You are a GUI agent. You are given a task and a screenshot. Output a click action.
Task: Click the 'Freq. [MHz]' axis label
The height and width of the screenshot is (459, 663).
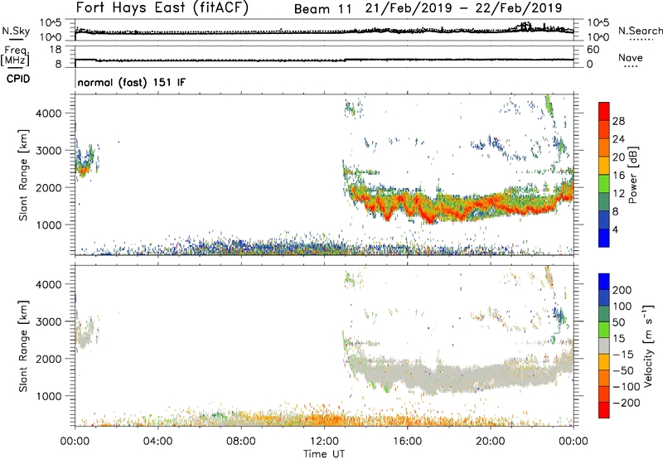(15, 56)
